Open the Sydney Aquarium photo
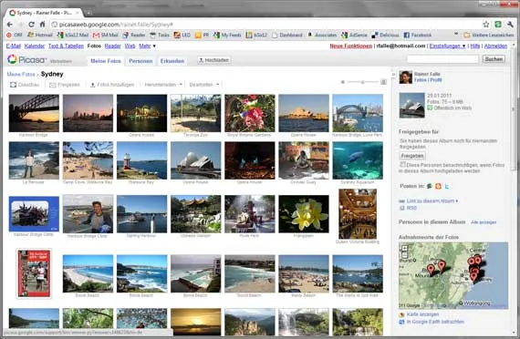The height and width of the screenshot is (339, 520). 358,160
